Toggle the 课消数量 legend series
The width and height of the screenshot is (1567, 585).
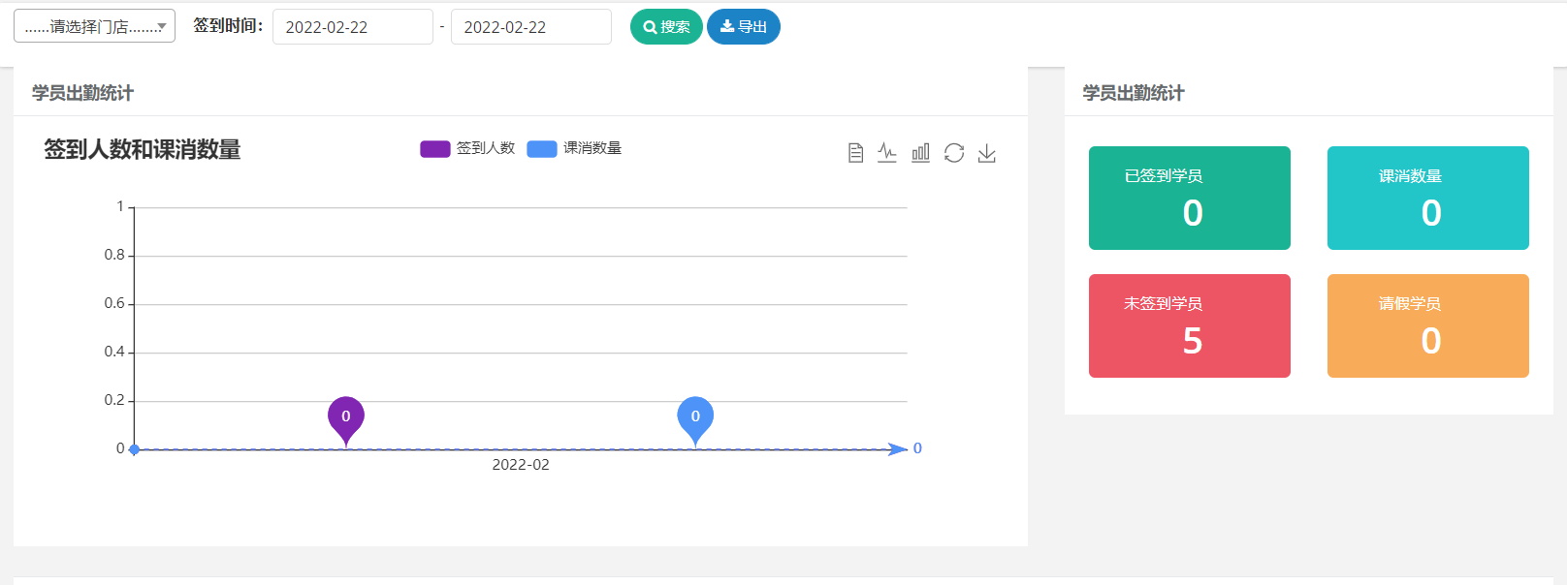pyautogui.click(x=592, y=148)
